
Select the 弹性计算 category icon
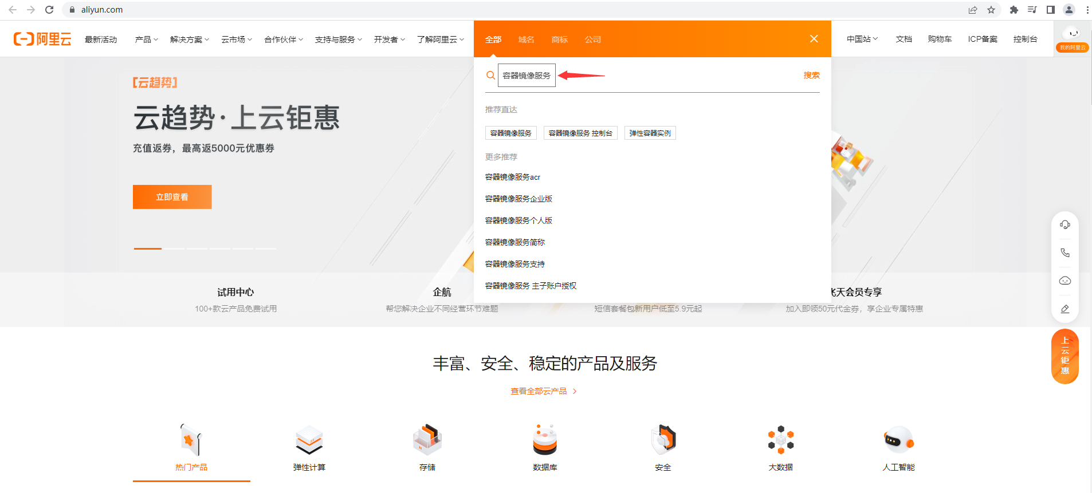pyautogui.click(x=309, y=440)
